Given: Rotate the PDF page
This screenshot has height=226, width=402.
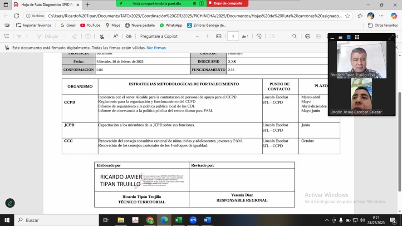Looking at the screenshot, I should pos(259,36).
